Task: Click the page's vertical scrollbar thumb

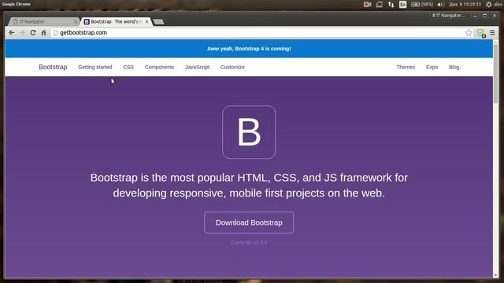Action: [495, 74]
